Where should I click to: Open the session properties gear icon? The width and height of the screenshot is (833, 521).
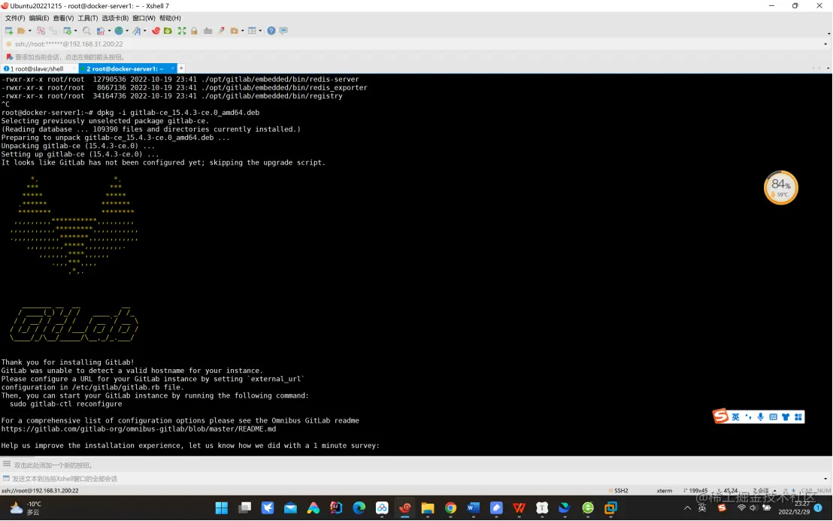pyautogui.click(x=67, y=31)
